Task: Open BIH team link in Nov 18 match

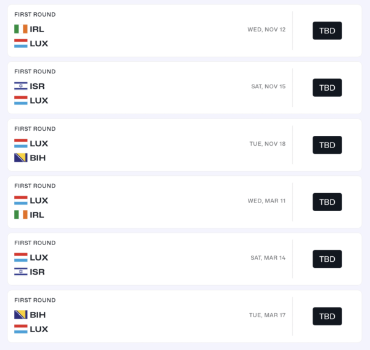Action: tap(38, 157)
